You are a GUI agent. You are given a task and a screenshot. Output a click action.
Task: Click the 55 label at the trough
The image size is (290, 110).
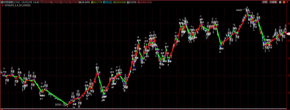(220, 52)
